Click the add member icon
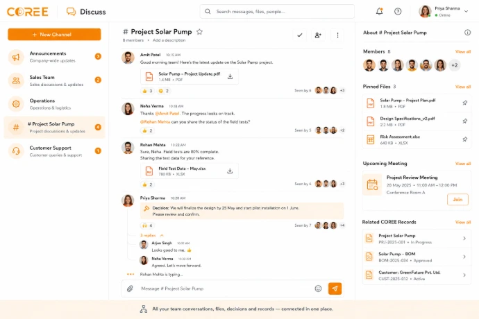This screenshot has height=319, width=479. [x=318, y=35]
